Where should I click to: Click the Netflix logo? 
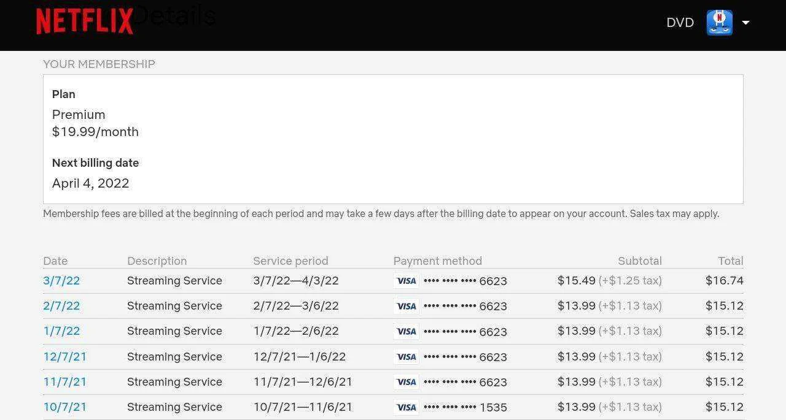(x=85, y=21)
